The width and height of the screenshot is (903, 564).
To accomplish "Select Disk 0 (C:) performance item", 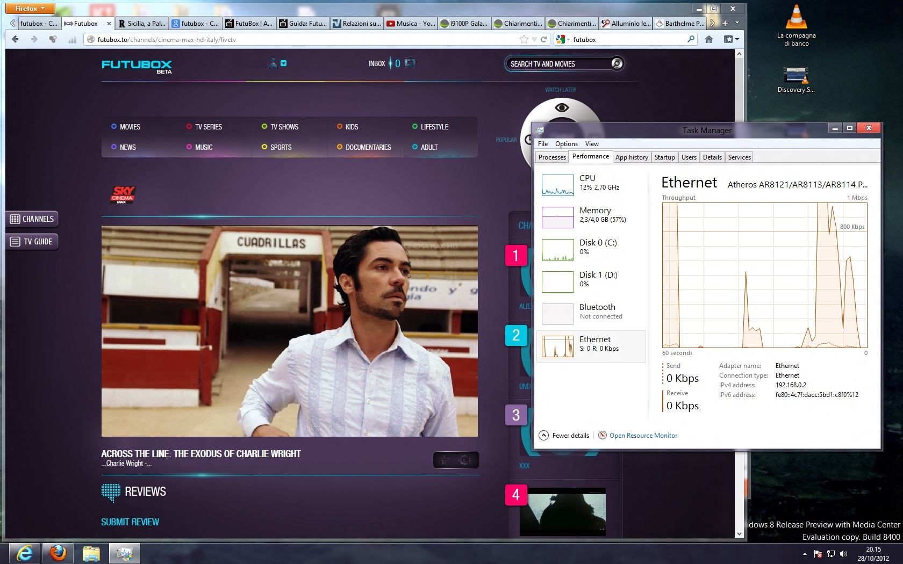I will click(x=591, y=249).
